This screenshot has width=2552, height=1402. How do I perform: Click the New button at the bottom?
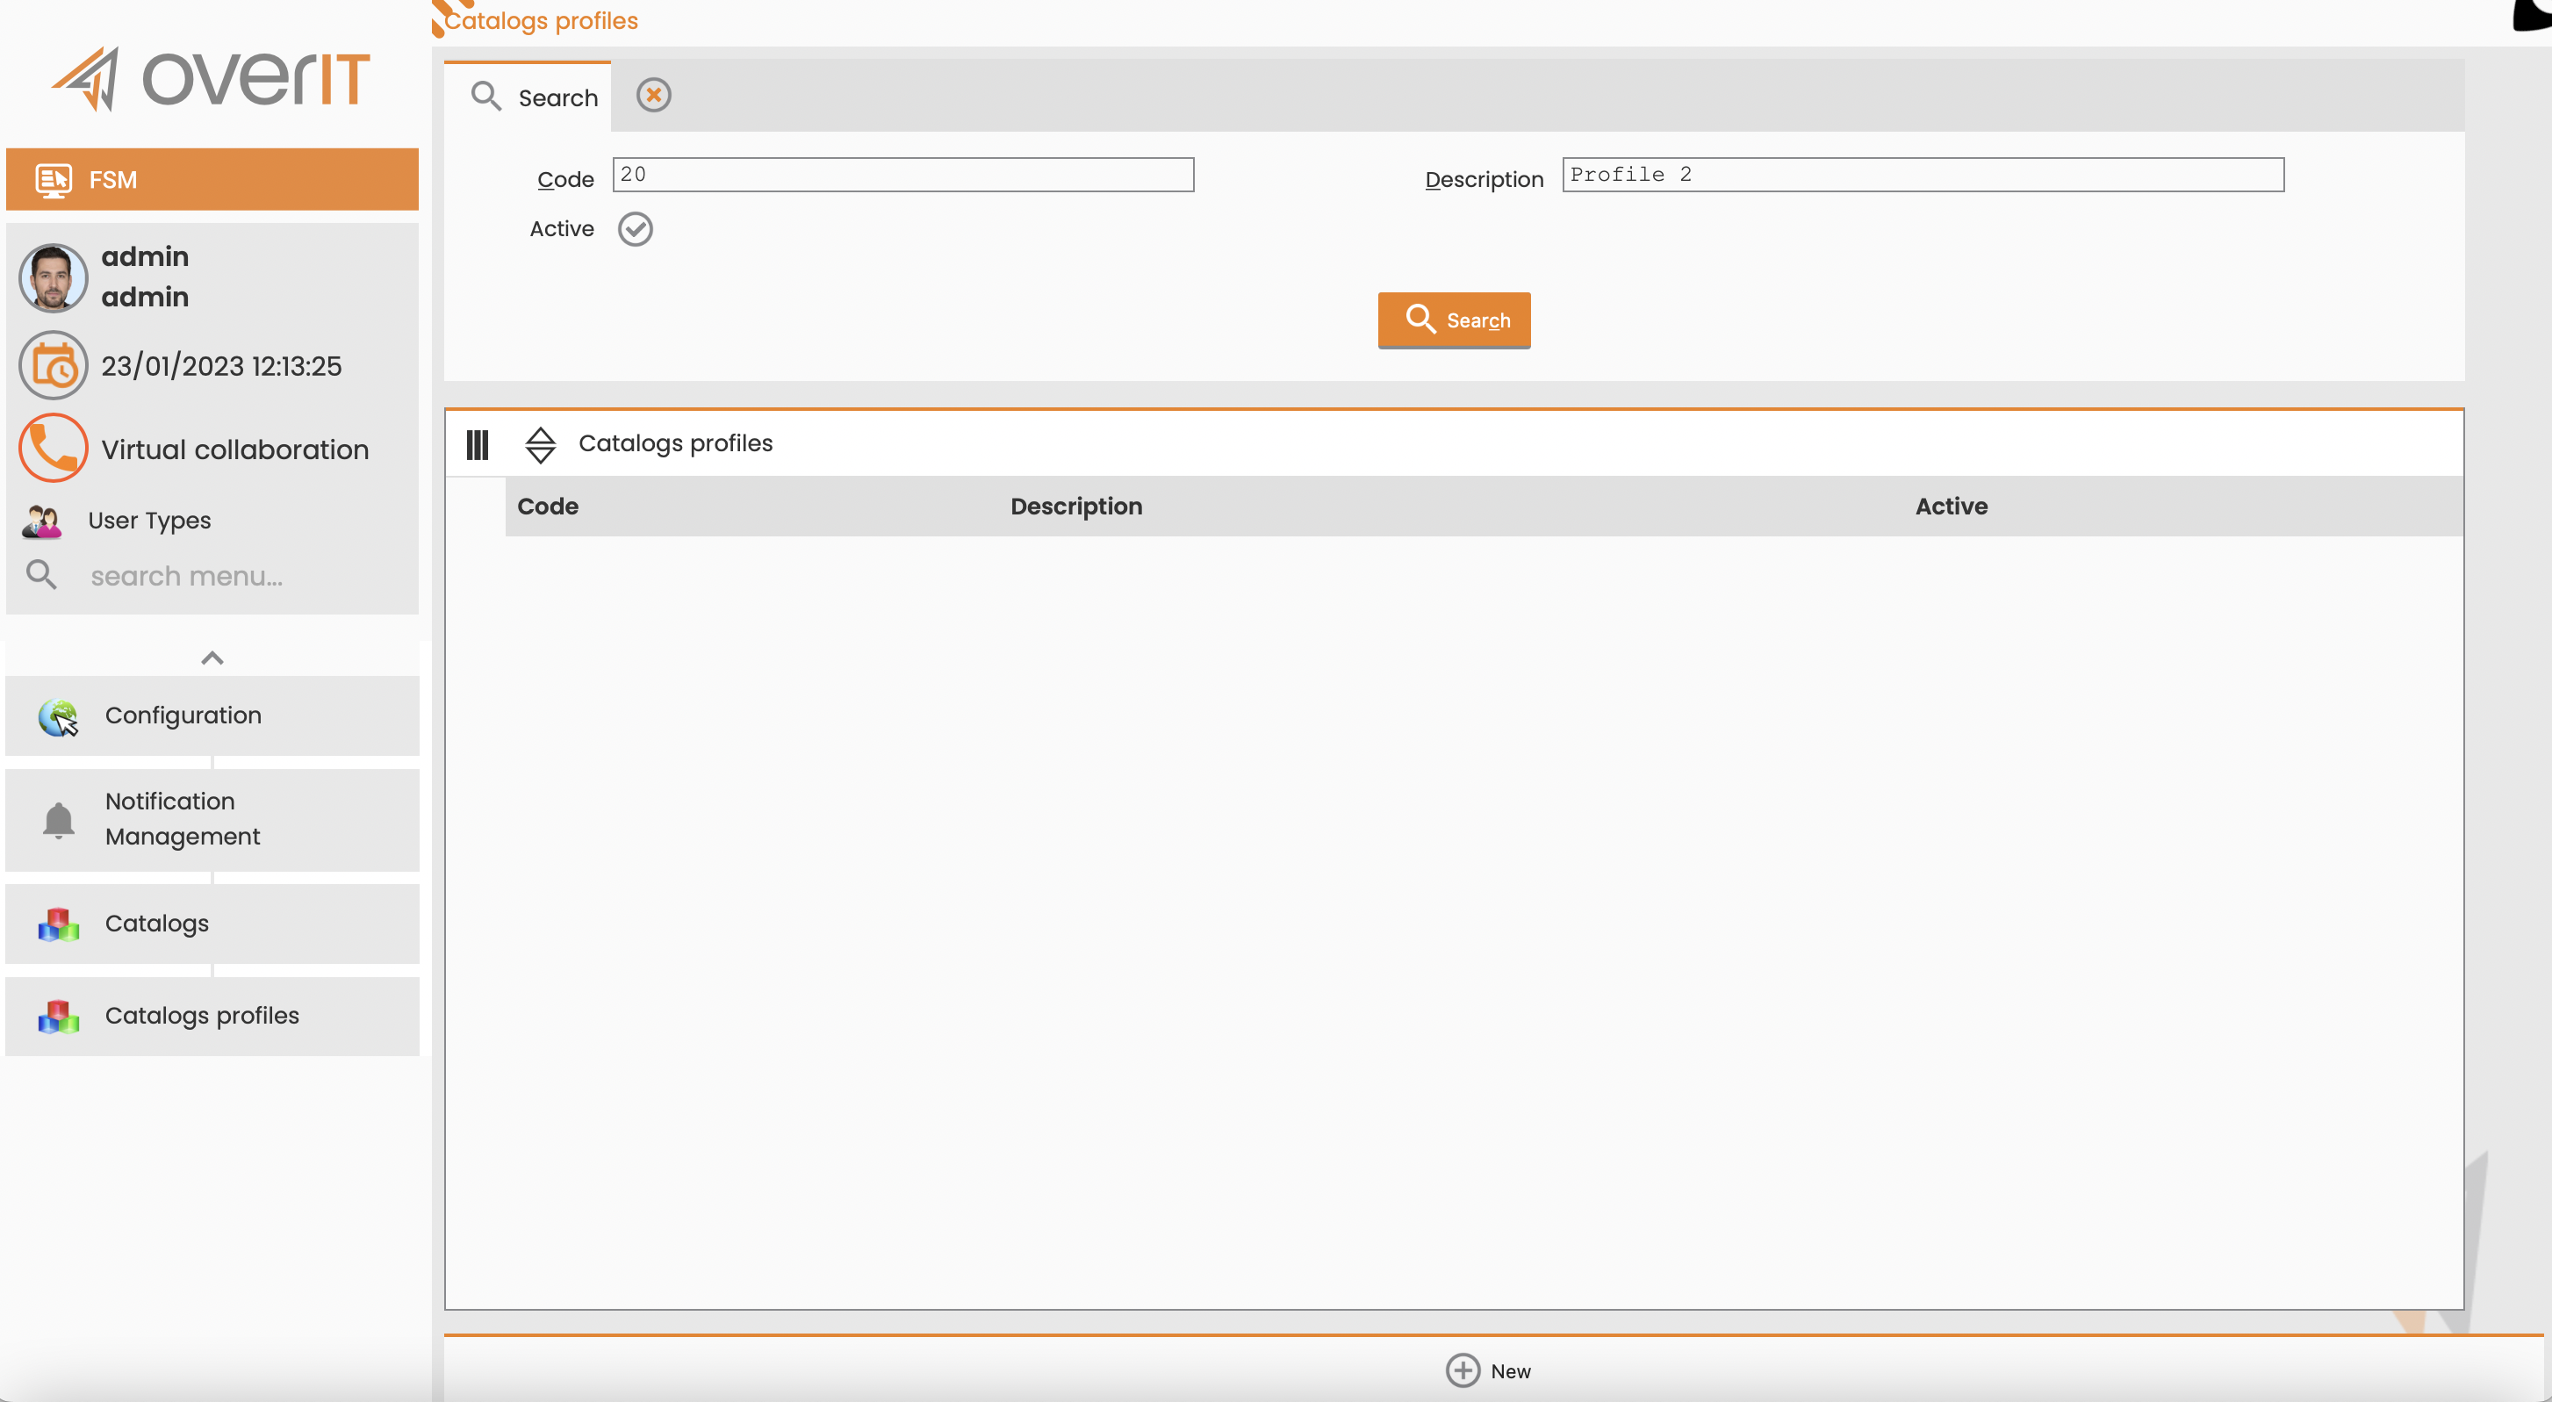pyautogui.click(x=1488, y=1370)
